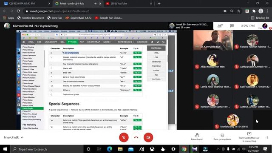Screen dimensions: 272x153
Task: Click the search magnifier in presented navbar
Action: point(163,42)
